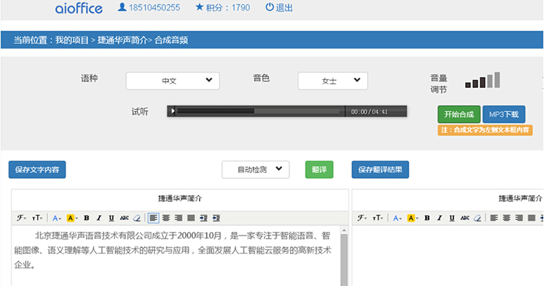This screenshot has height=286, width=544.
Task: Play the 试听 audio preview
Action: click(172, 111)
